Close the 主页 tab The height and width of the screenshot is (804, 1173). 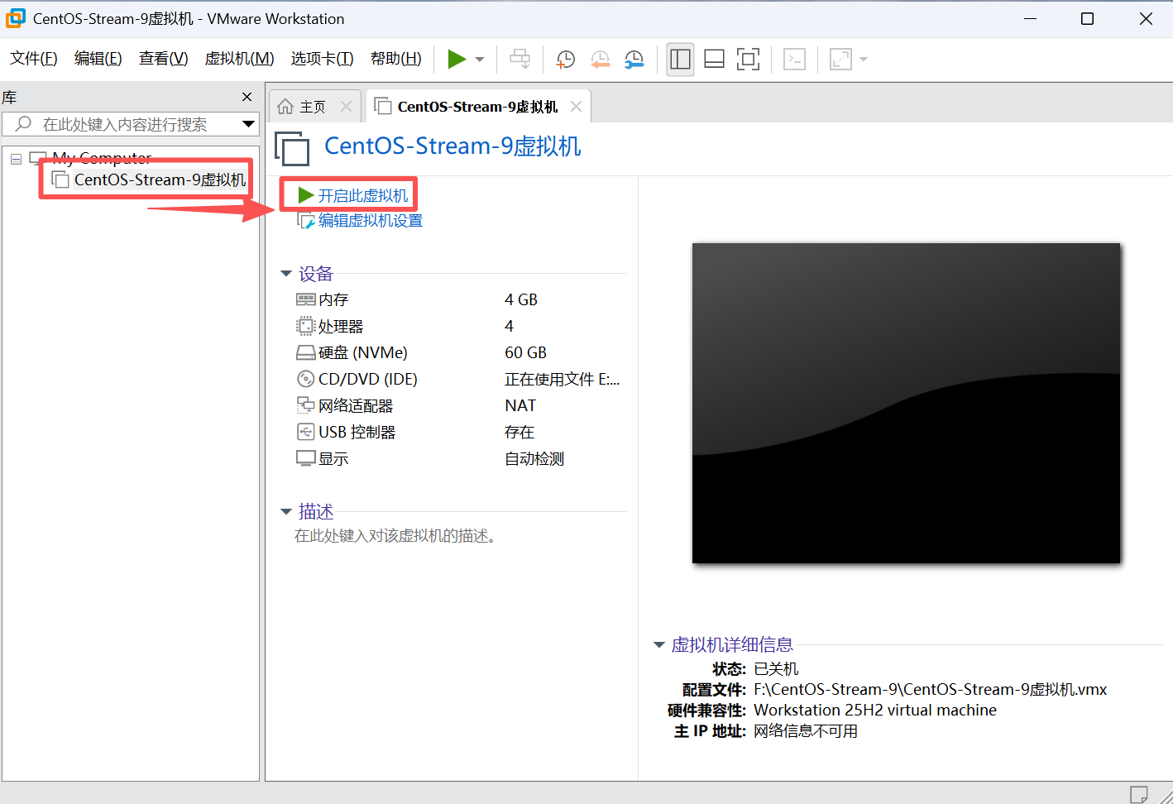[x=347, y=106]
